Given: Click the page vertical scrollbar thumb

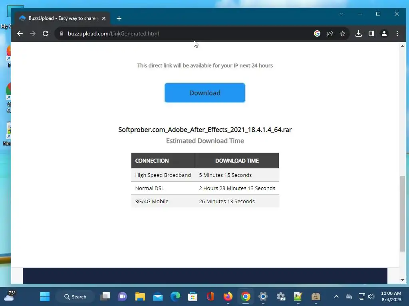Looking at the screenshot, I should click(402, 214).
